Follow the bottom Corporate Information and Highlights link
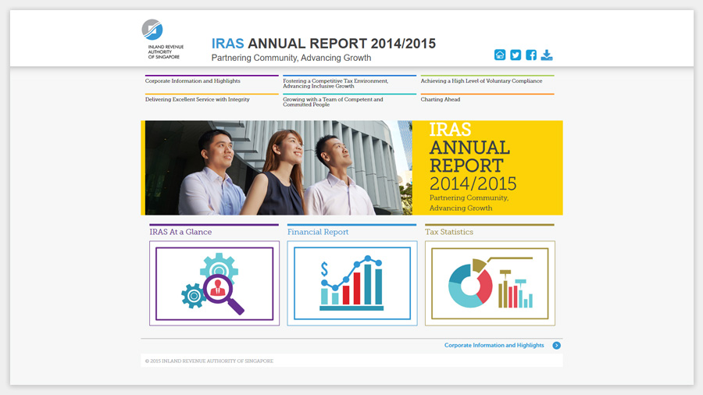Image resolution: width=703 pixels, height=395 pixels. (494, 345)
